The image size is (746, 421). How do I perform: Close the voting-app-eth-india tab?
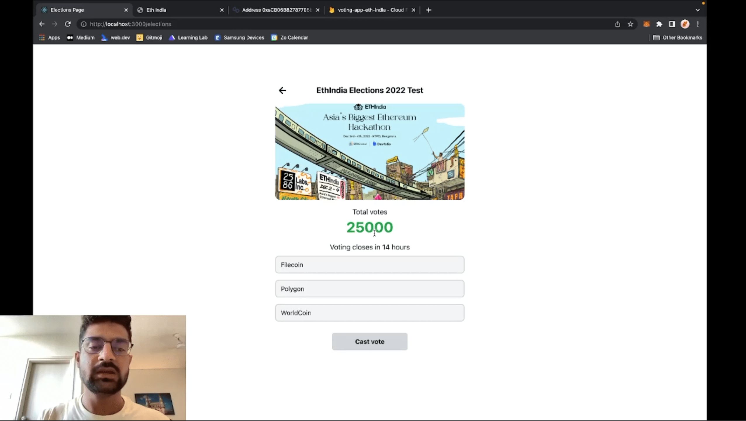[413, 10]
